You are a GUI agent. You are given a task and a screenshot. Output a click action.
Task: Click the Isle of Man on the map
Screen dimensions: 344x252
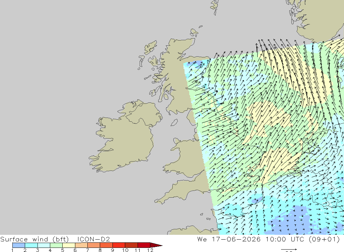click(174, 122)
